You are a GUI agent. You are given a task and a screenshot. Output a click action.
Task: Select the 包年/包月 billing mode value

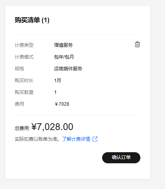pyautogui.click(x=64, y=57)
